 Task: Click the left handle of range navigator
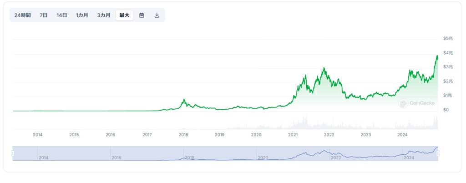(13, 153)
